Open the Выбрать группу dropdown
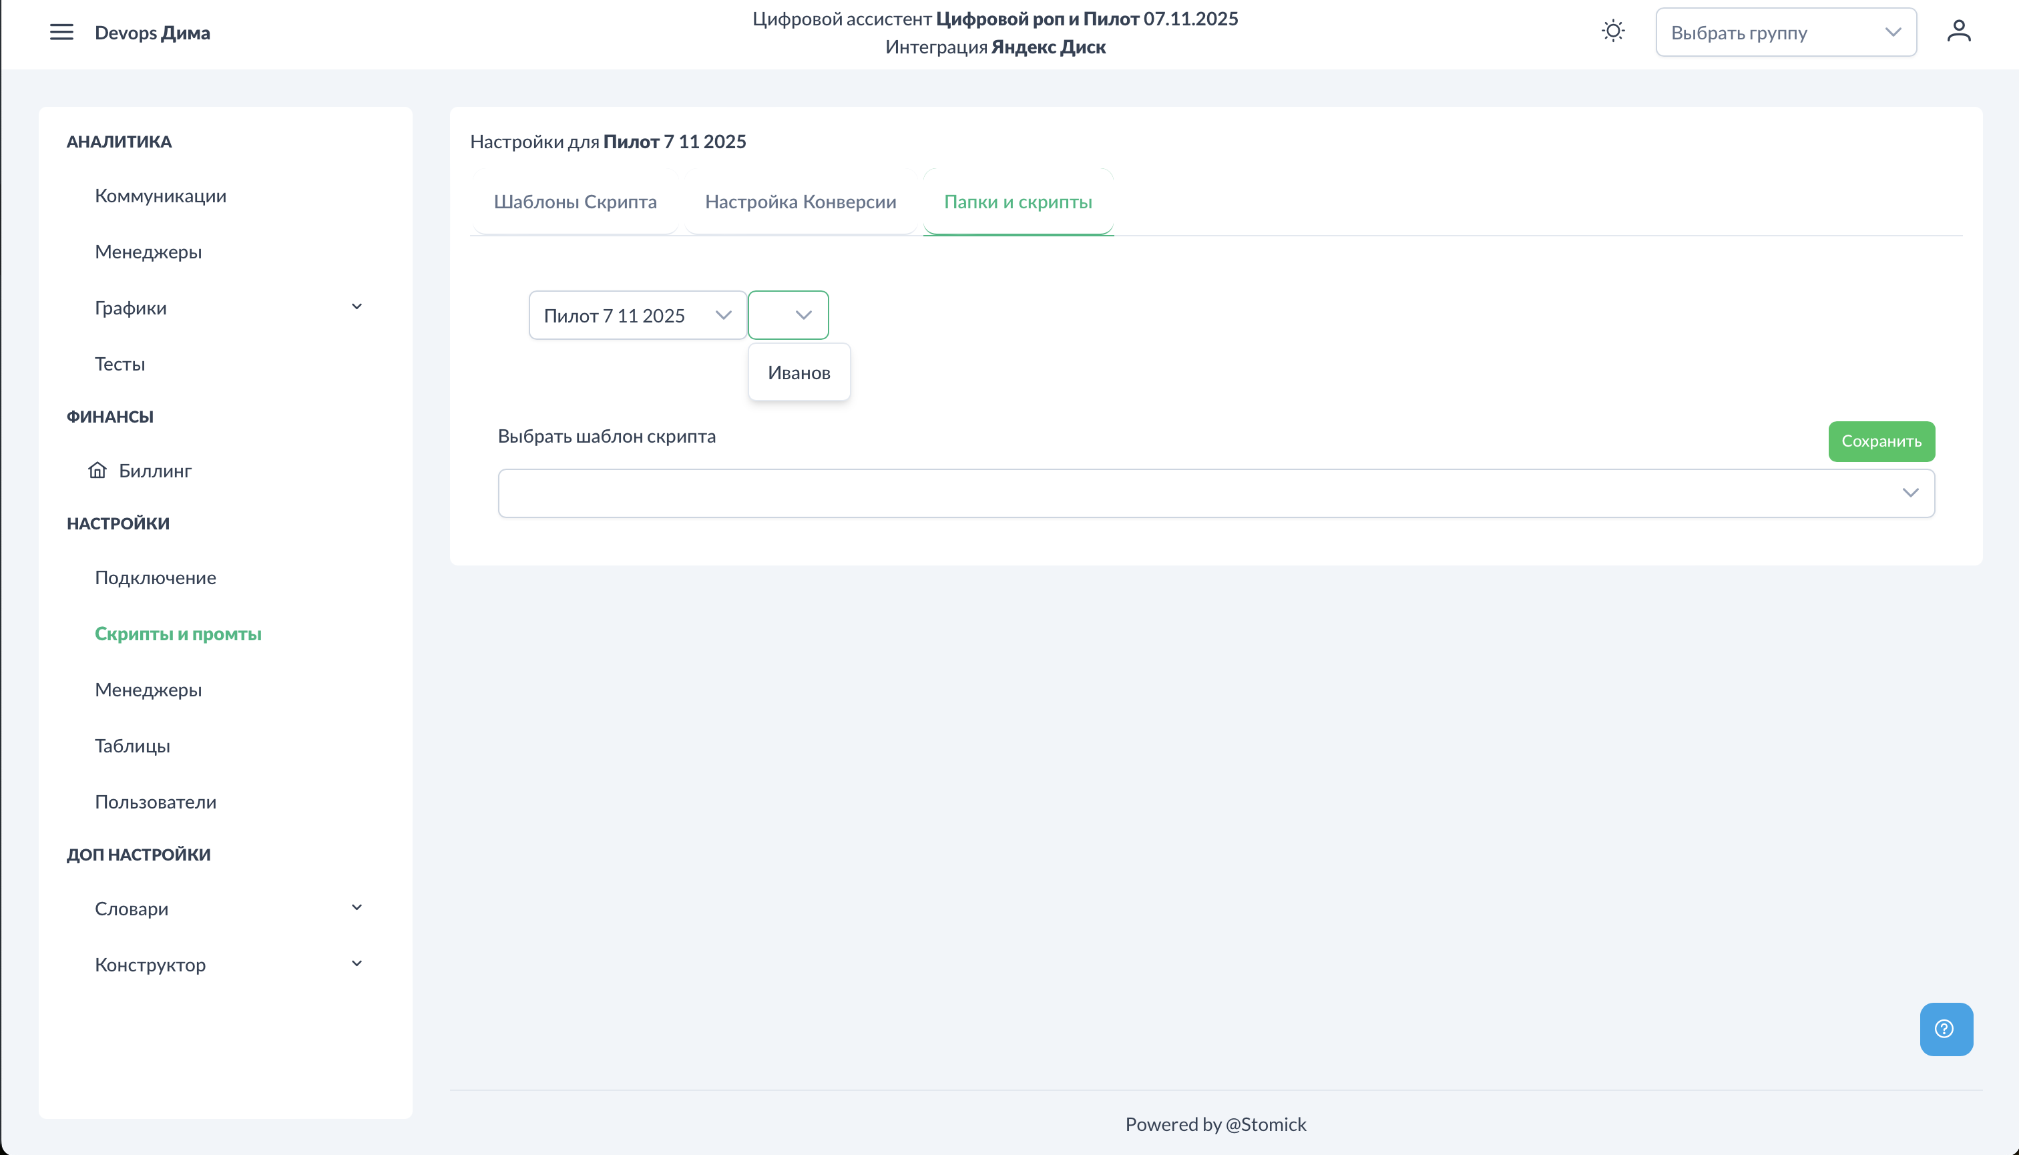Screen dimensions: 2019x1155 tap(1785, 33)
